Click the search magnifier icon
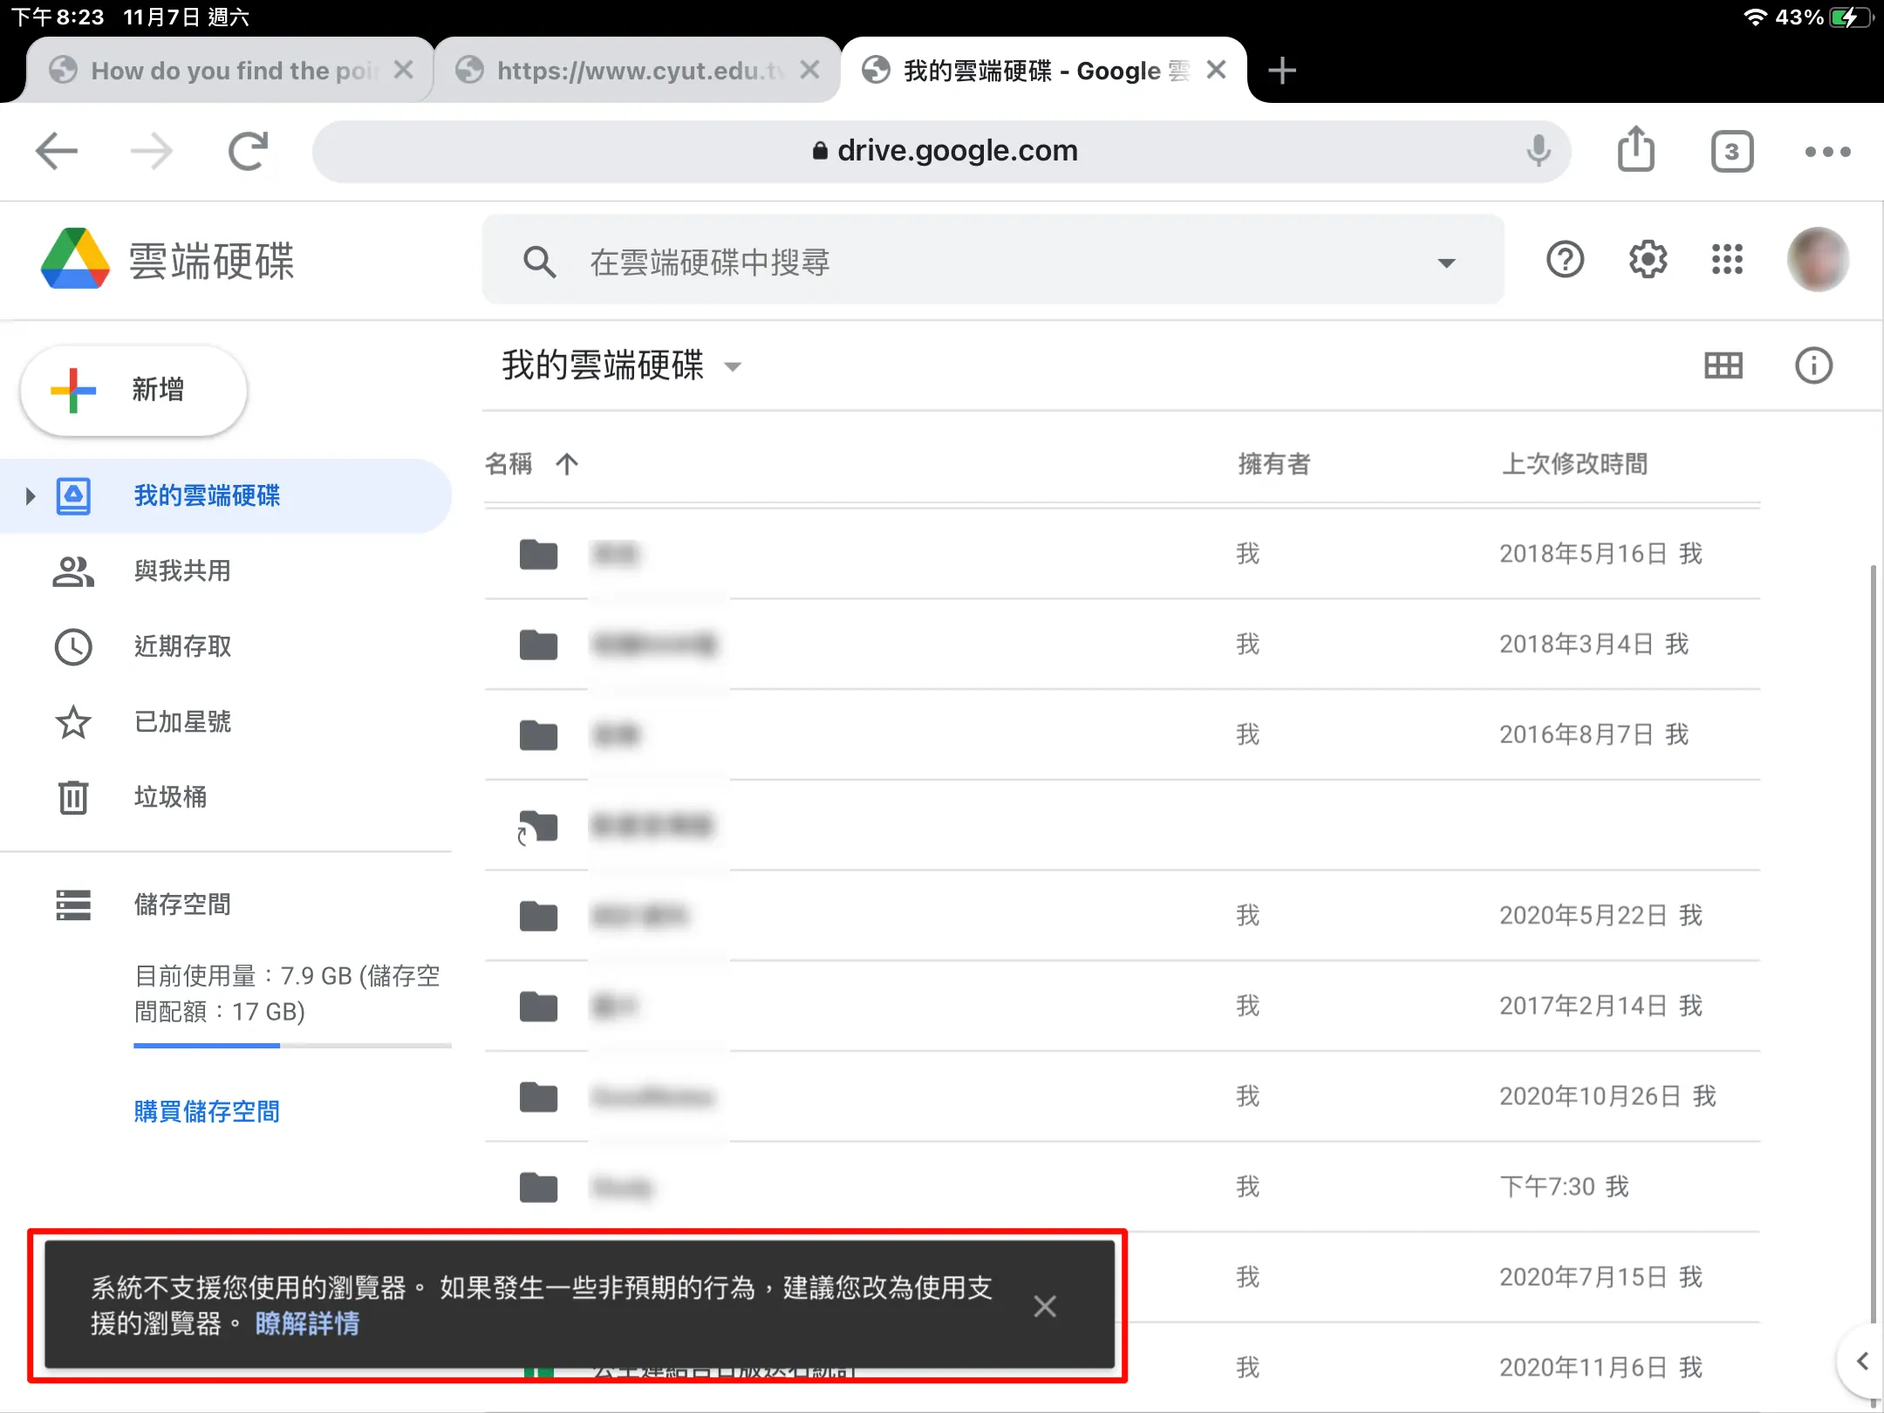This screenshot has height=1413, width=1884. click(x=539, y=262)
